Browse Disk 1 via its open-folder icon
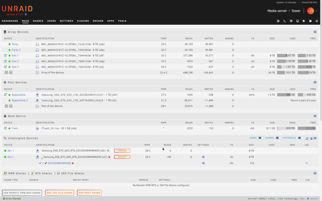 5,55
